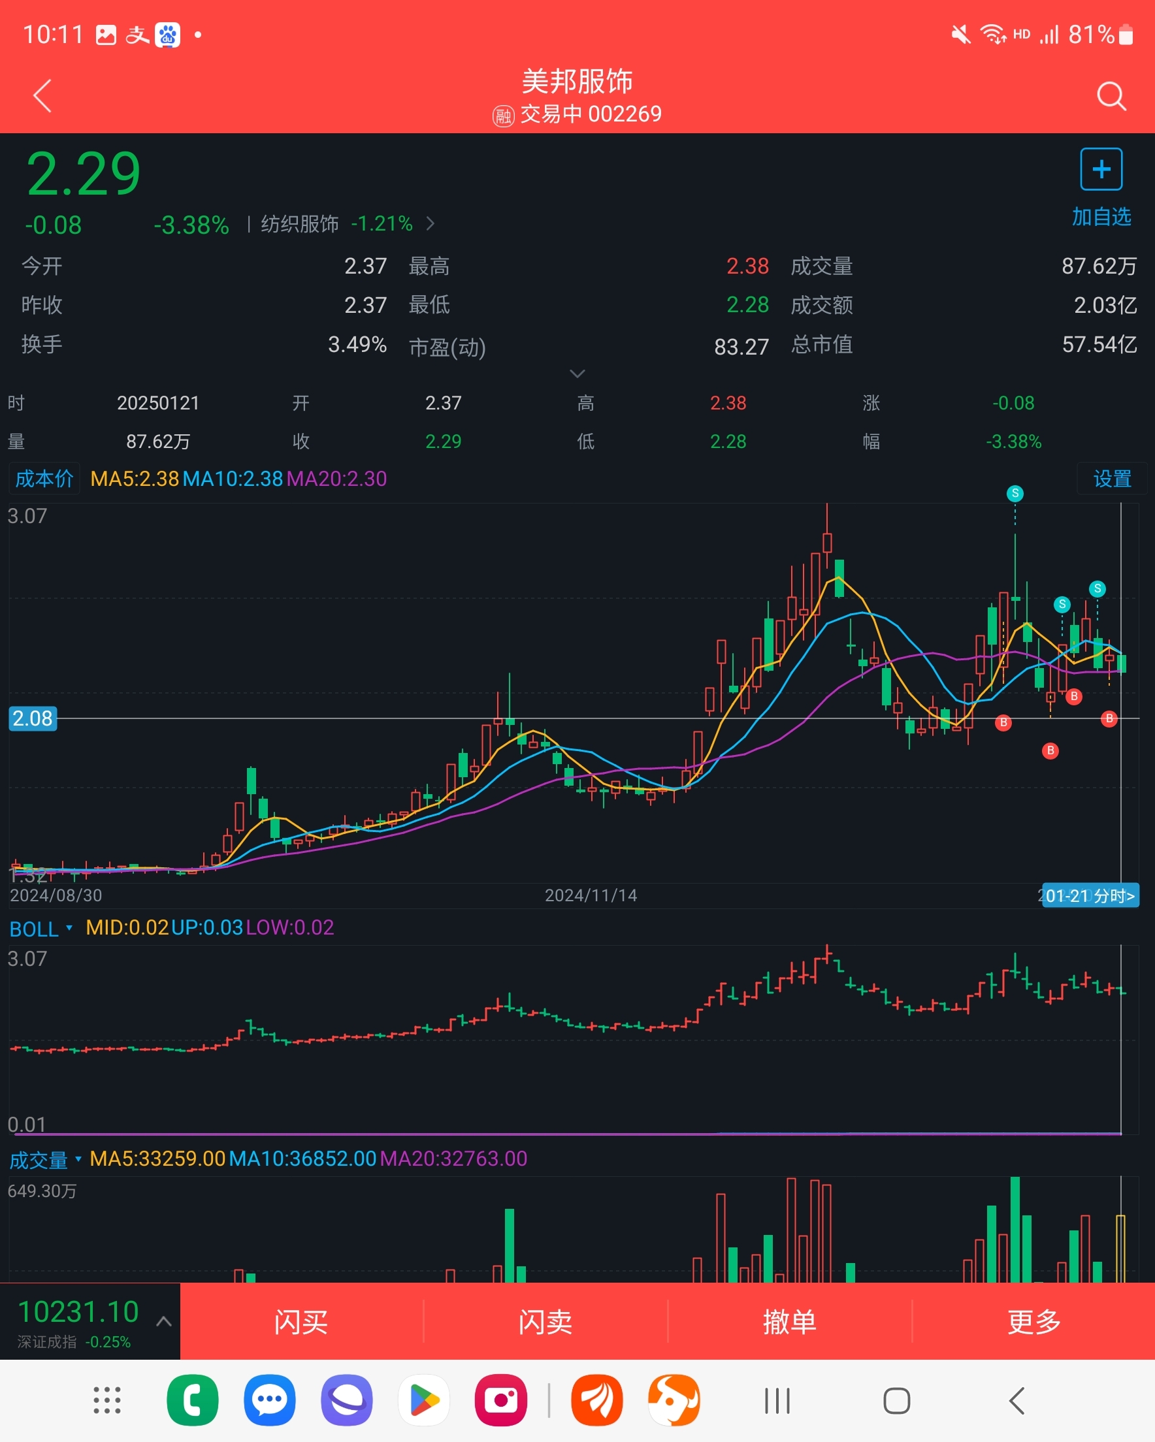Tap the 融 margin trading badge
The width and height of the screenshot is (1155, 1442).
(x=503, y=116)
